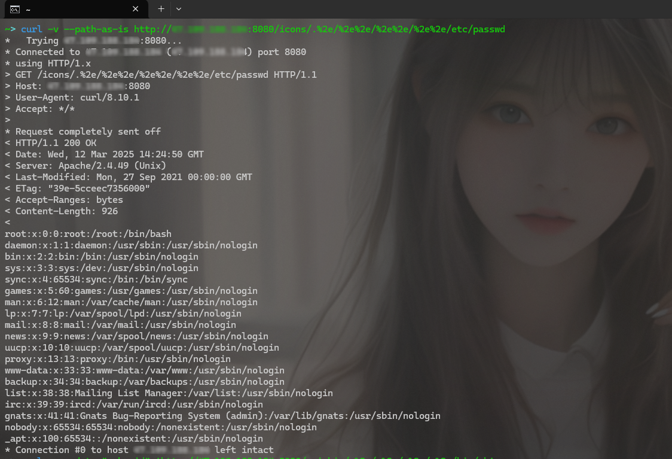Click the ETag "39e-5cceec7356000" line
This screenshot has width=672, height=459.
click(x=78, y=189)
